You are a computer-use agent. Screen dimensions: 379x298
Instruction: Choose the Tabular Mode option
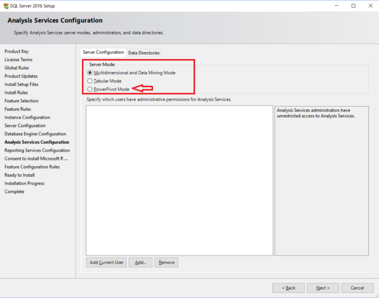(90, 81)
